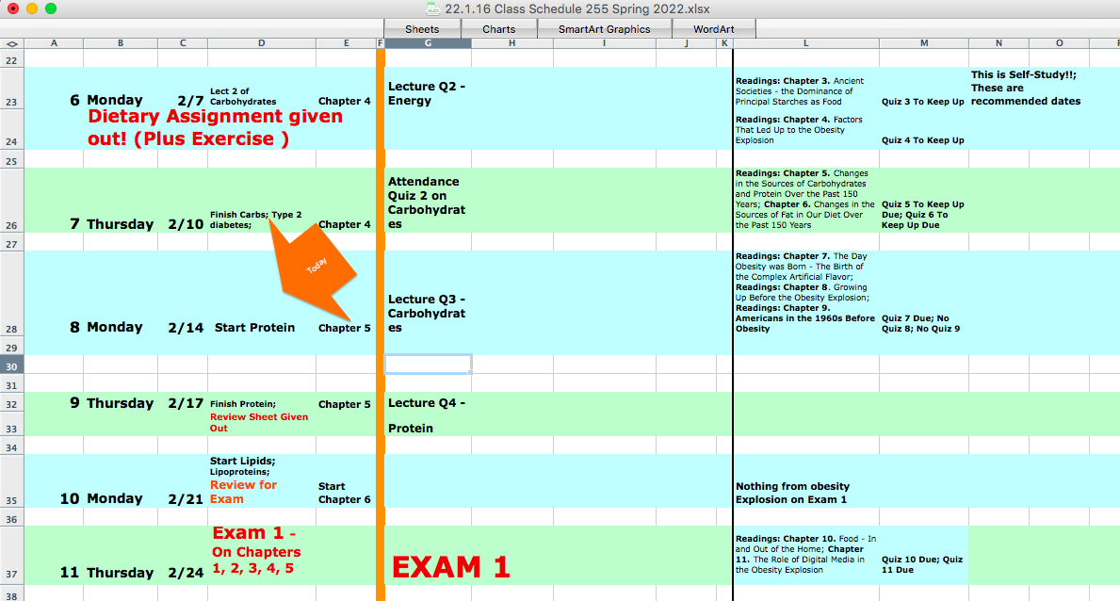
Task: Open the SmartArt Graphics tab
Action: pyautogui.click(x=604, y=29)
